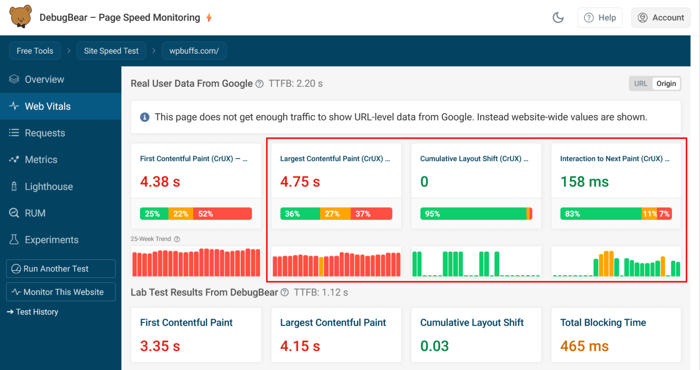
Task: Open lab Largest Contentful Paint 4.15 s card
Action: (336, 335)
